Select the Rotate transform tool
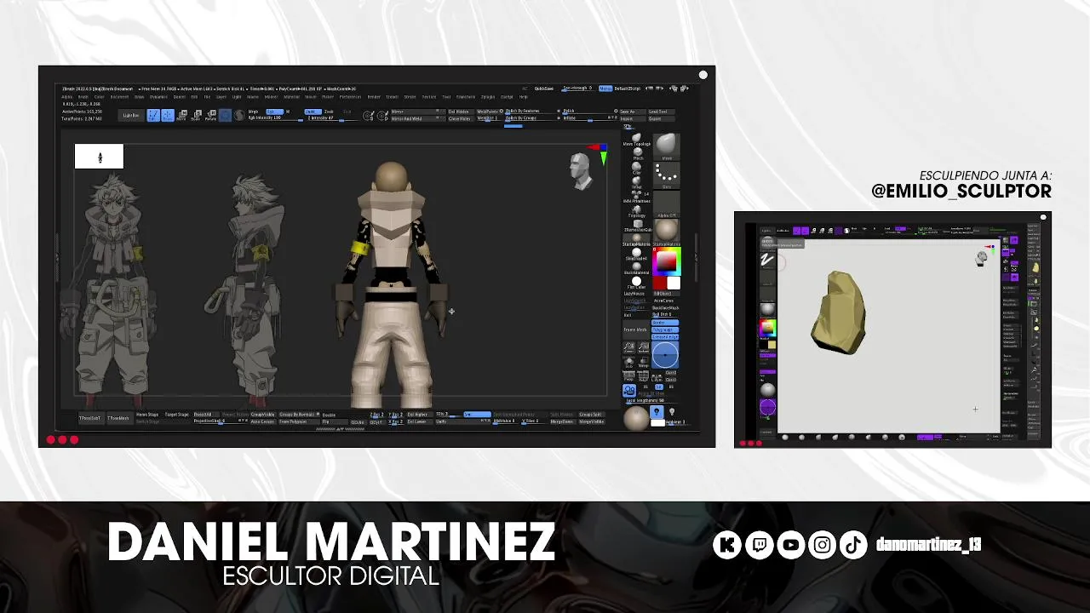Image resolution: width=1090 pixels, height=613 pixels. (211, 115)
